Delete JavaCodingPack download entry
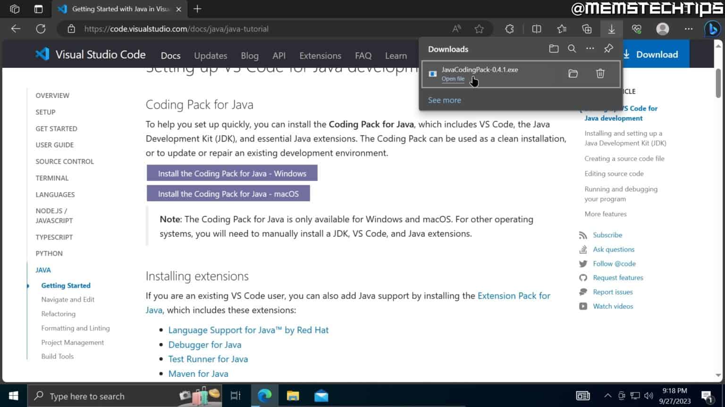 pyautogui.click(x=600, y=73)
